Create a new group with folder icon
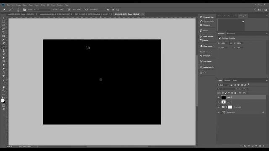 [256, 146]
